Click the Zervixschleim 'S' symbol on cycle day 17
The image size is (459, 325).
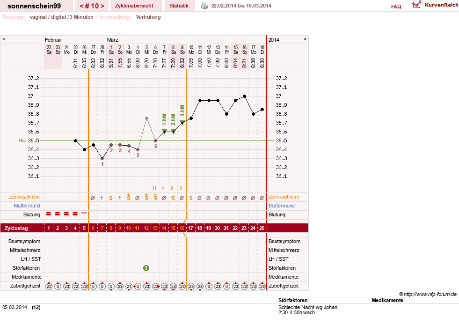191,198
